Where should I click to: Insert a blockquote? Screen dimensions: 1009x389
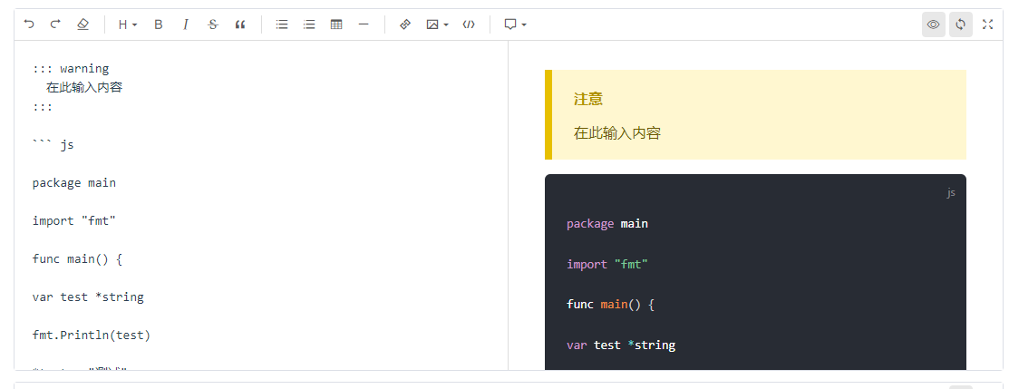[x=240, y=24]
